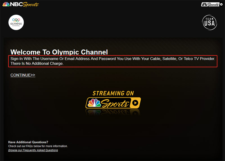This screenshot has width=225, height=161.
Task: Click the Welcome To Olympic Channel heading
Action: [59, 52]
